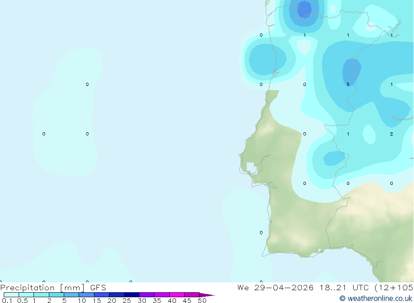Click the 0.5–1 mm legend color swatch

(26, 295)
